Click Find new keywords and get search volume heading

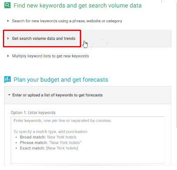click(x=77, y=5)
